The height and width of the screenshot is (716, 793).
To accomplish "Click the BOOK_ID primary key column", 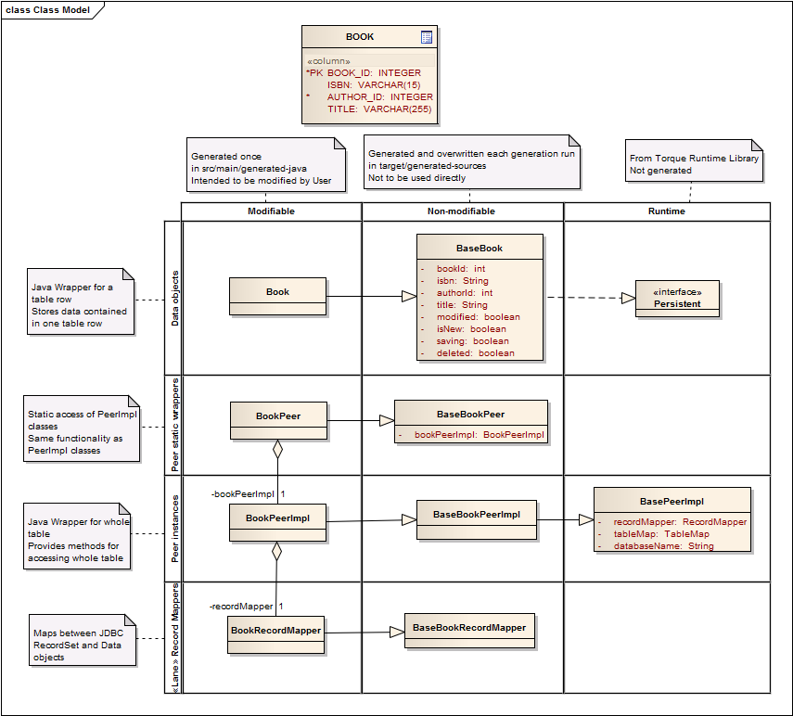I will (374, 72).
